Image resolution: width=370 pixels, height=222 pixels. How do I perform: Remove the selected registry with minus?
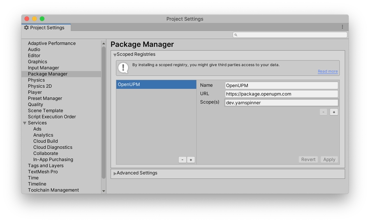click(183, 160)
